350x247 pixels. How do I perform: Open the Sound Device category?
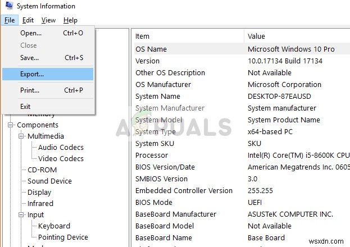49,181
